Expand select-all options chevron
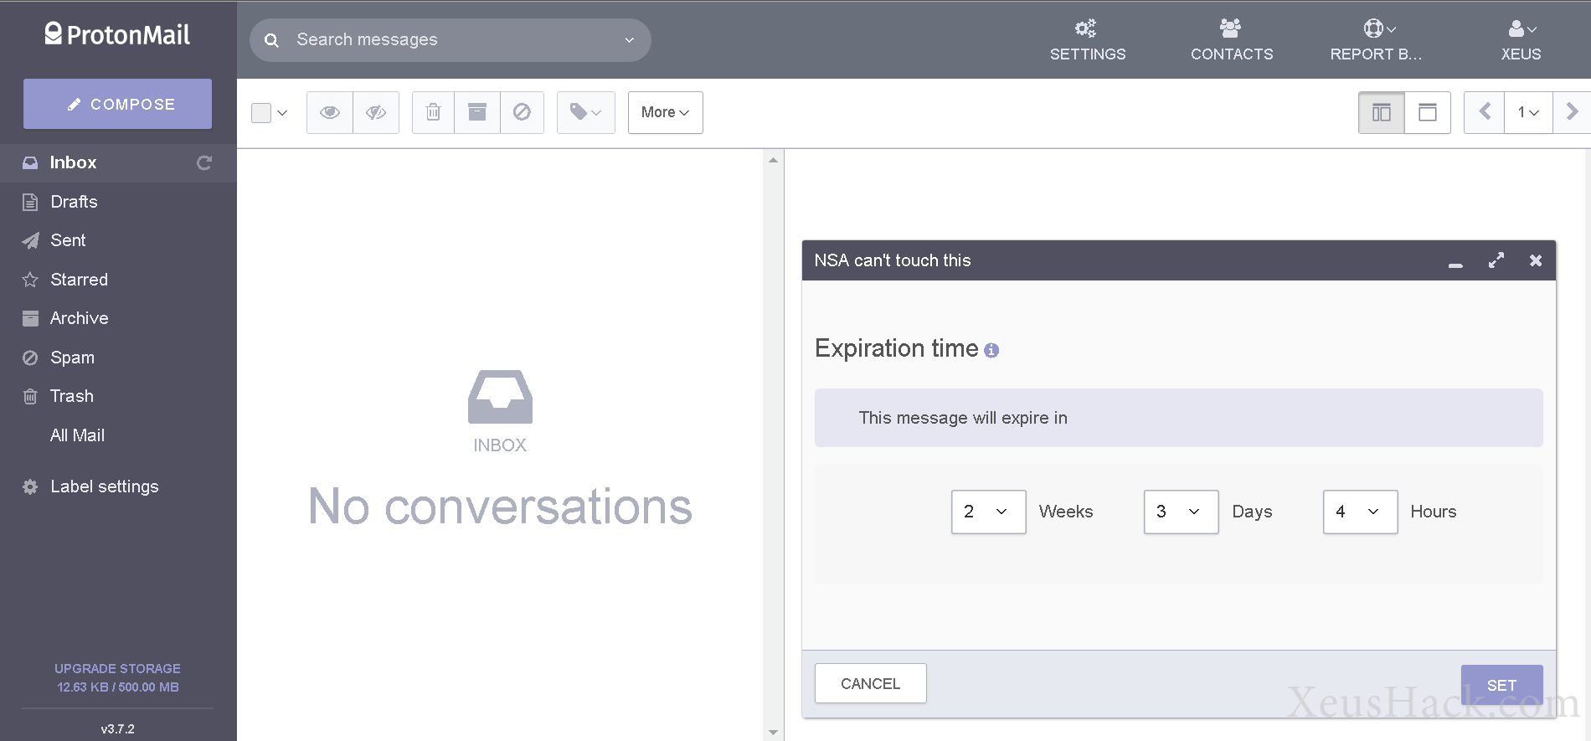Viewport: 1591px width, 741px height. (x=282, y=113)
